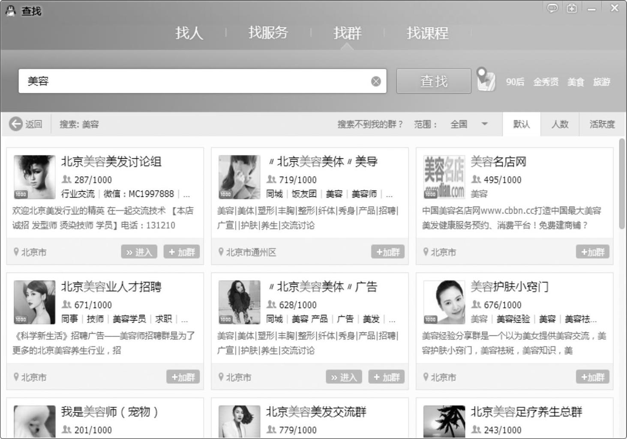Screen dimensions: 627x439
Task: Open avatar of 北京美容业人才招聘
Action: click(x=35, y=303)
